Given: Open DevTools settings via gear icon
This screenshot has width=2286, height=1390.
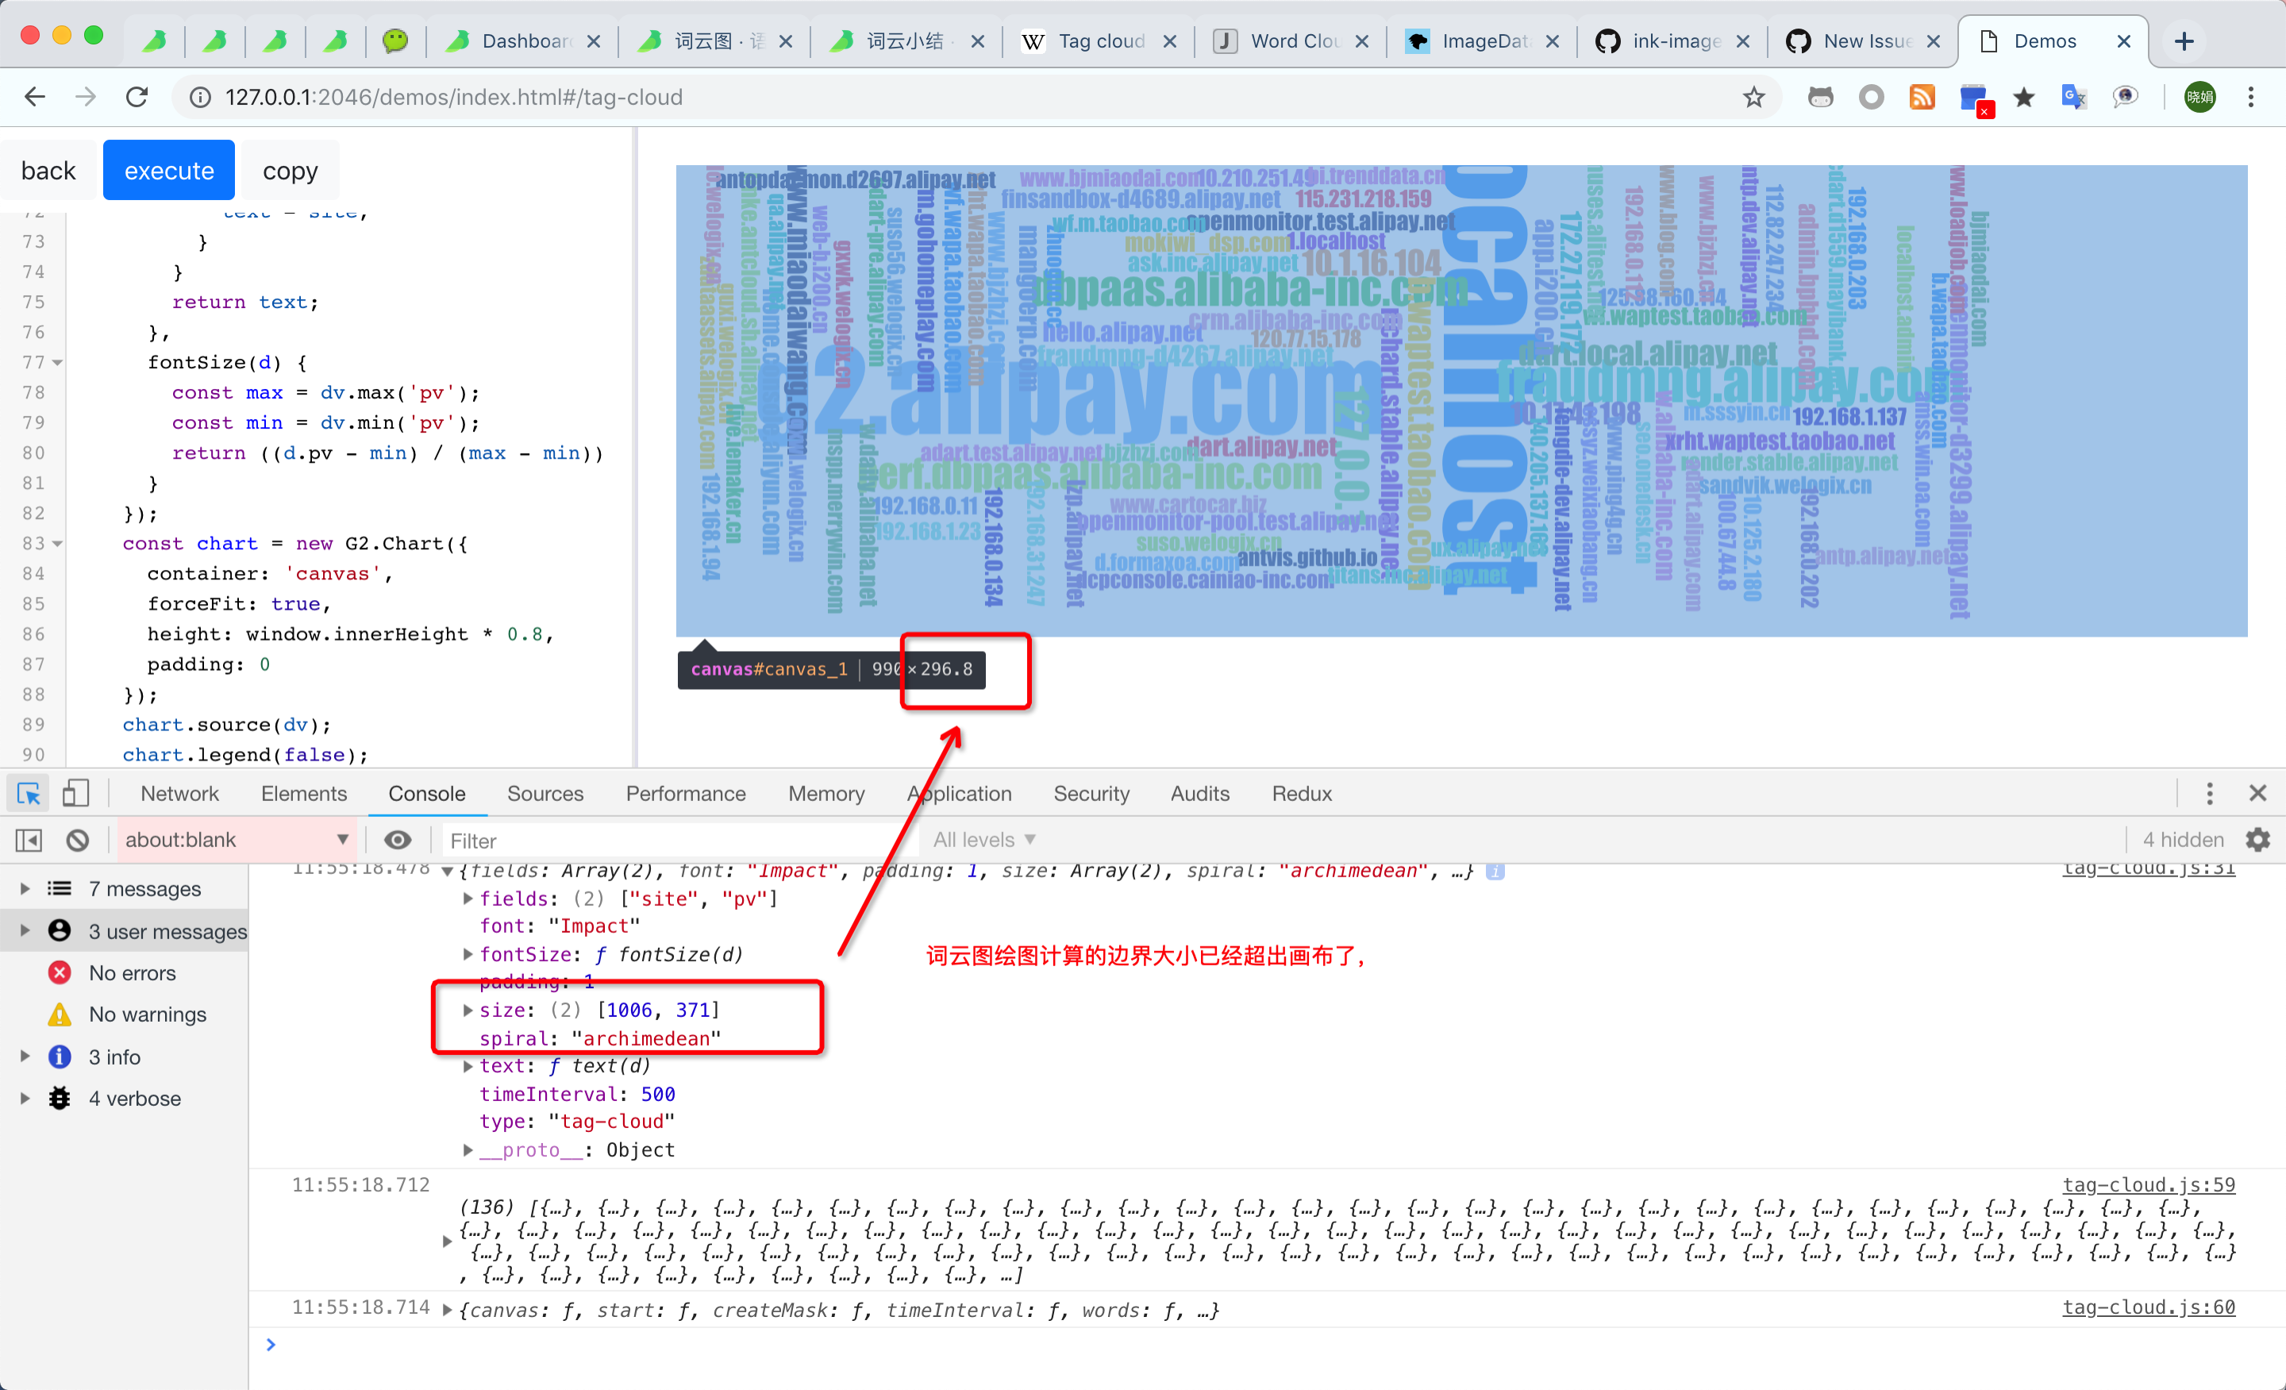Looking at the screenshot, I should point(2259,840).
